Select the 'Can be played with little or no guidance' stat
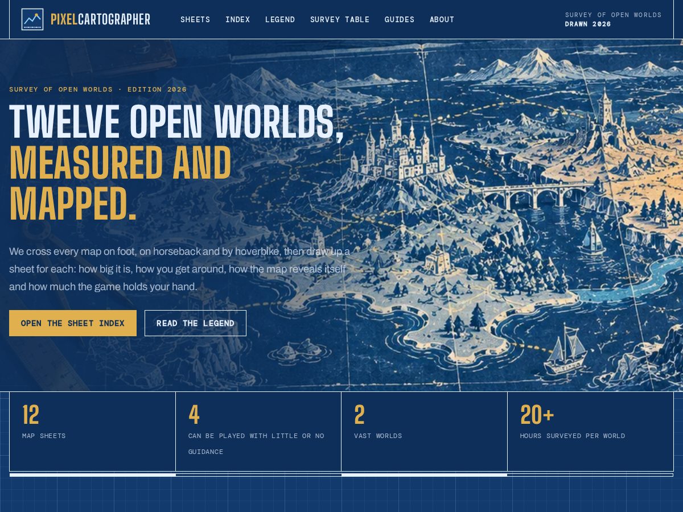The image size is (683, 512). pos(258,431)
